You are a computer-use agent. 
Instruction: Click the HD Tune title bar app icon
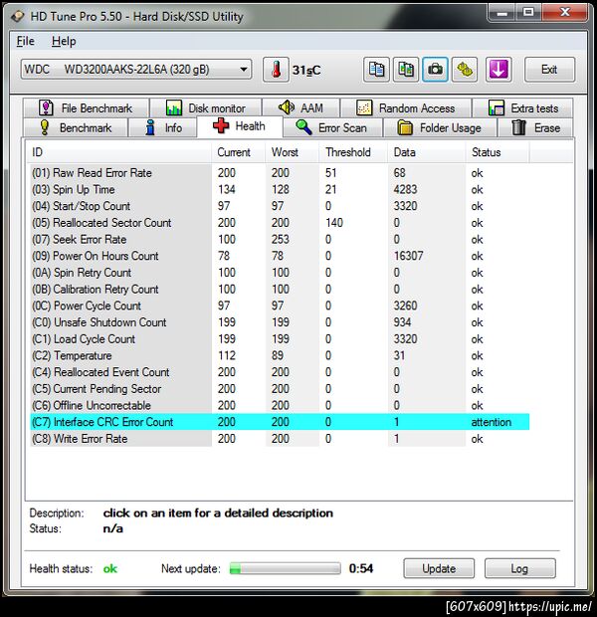[x=17, y=17]
